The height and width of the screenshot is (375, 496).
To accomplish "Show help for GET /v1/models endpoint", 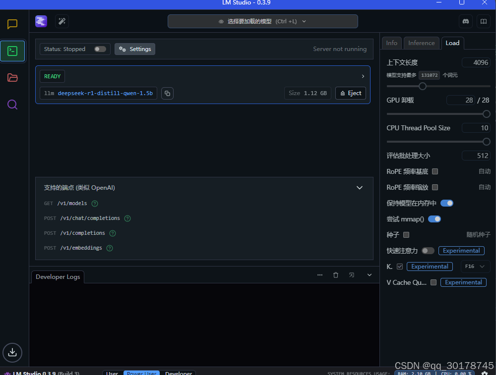I will [95, 204].
